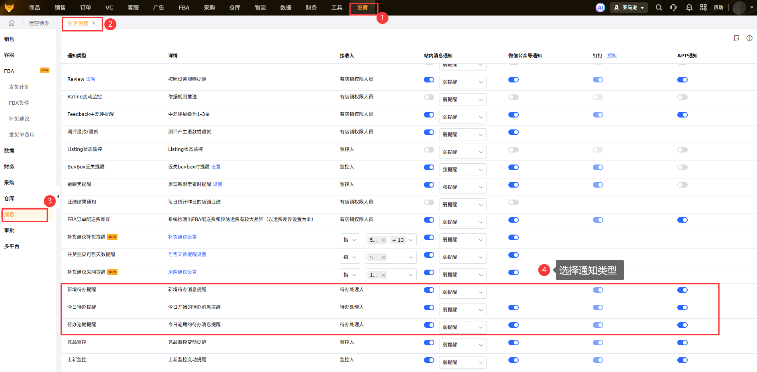Click 设置 link for 发现新跟卖者时提醒
757x372 pixels.
pyautogui.click(x=218, y=184)
